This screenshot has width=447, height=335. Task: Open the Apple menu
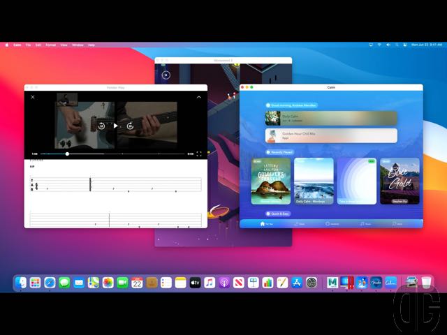7,45
